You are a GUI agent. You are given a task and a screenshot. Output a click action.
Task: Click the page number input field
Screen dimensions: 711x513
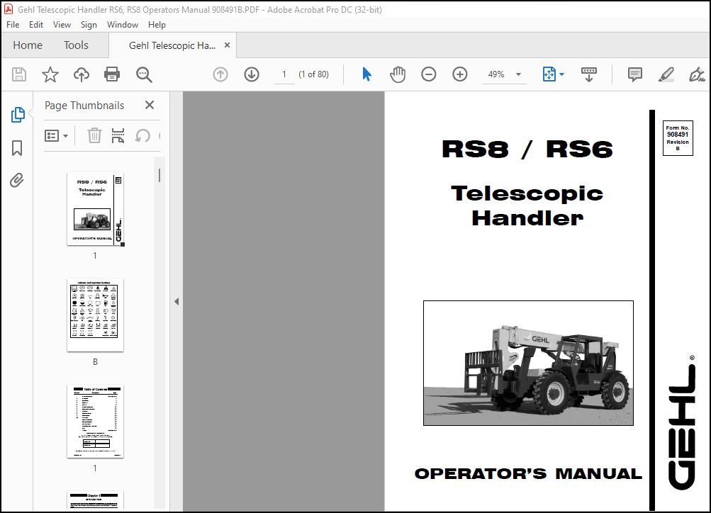tap(284, 74)
